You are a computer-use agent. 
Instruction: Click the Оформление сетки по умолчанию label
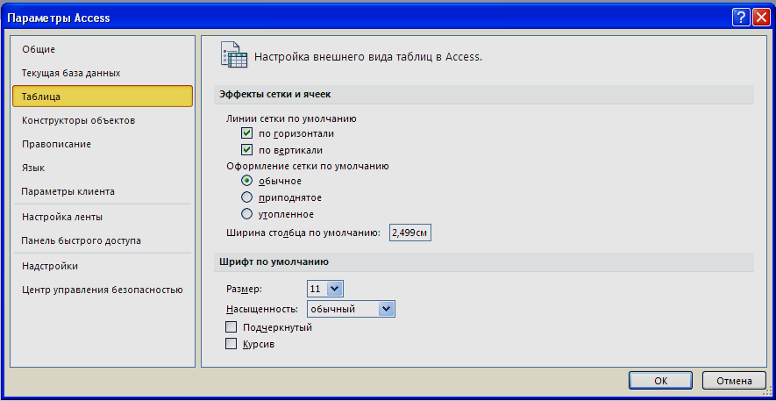pyautogui.click(x=308, y=167)
